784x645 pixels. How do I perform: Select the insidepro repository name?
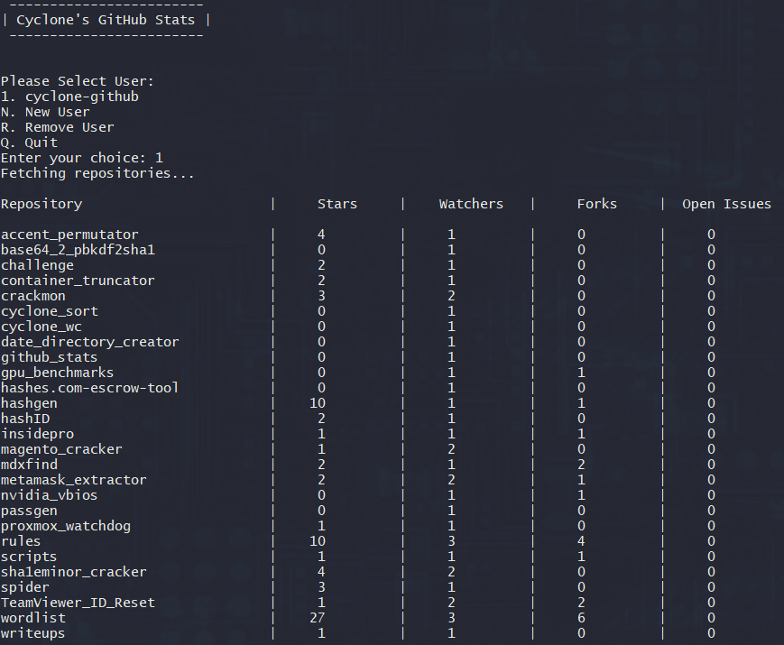pos(38,434)
